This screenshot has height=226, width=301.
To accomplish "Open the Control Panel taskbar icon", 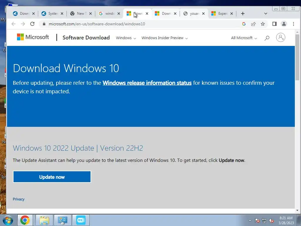I will 63,220.
